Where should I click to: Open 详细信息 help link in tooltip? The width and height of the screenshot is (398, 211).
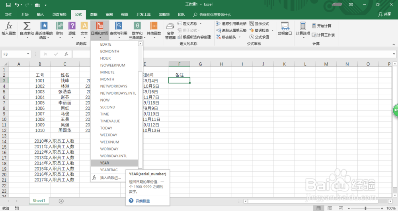pyautogui.click(x=142, y=201)
